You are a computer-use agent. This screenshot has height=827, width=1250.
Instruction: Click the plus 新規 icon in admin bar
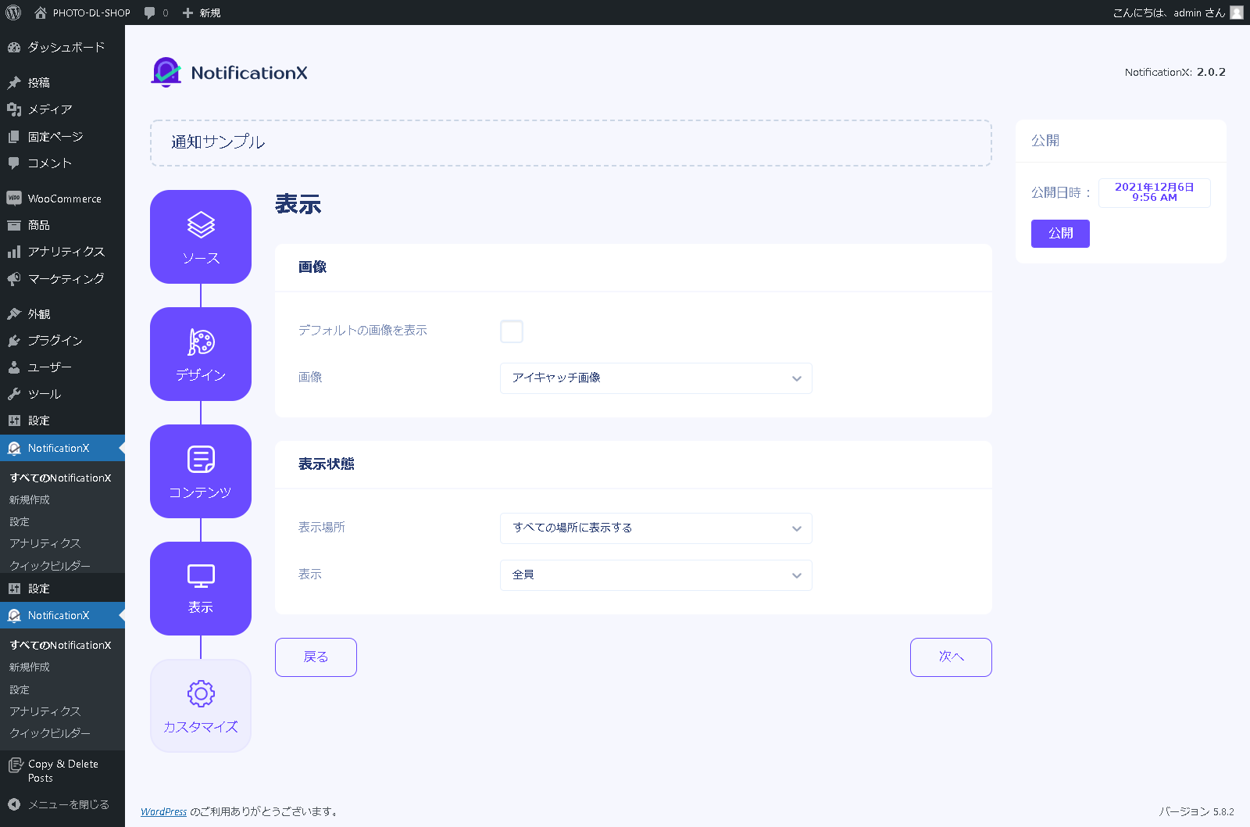point(187,13)
